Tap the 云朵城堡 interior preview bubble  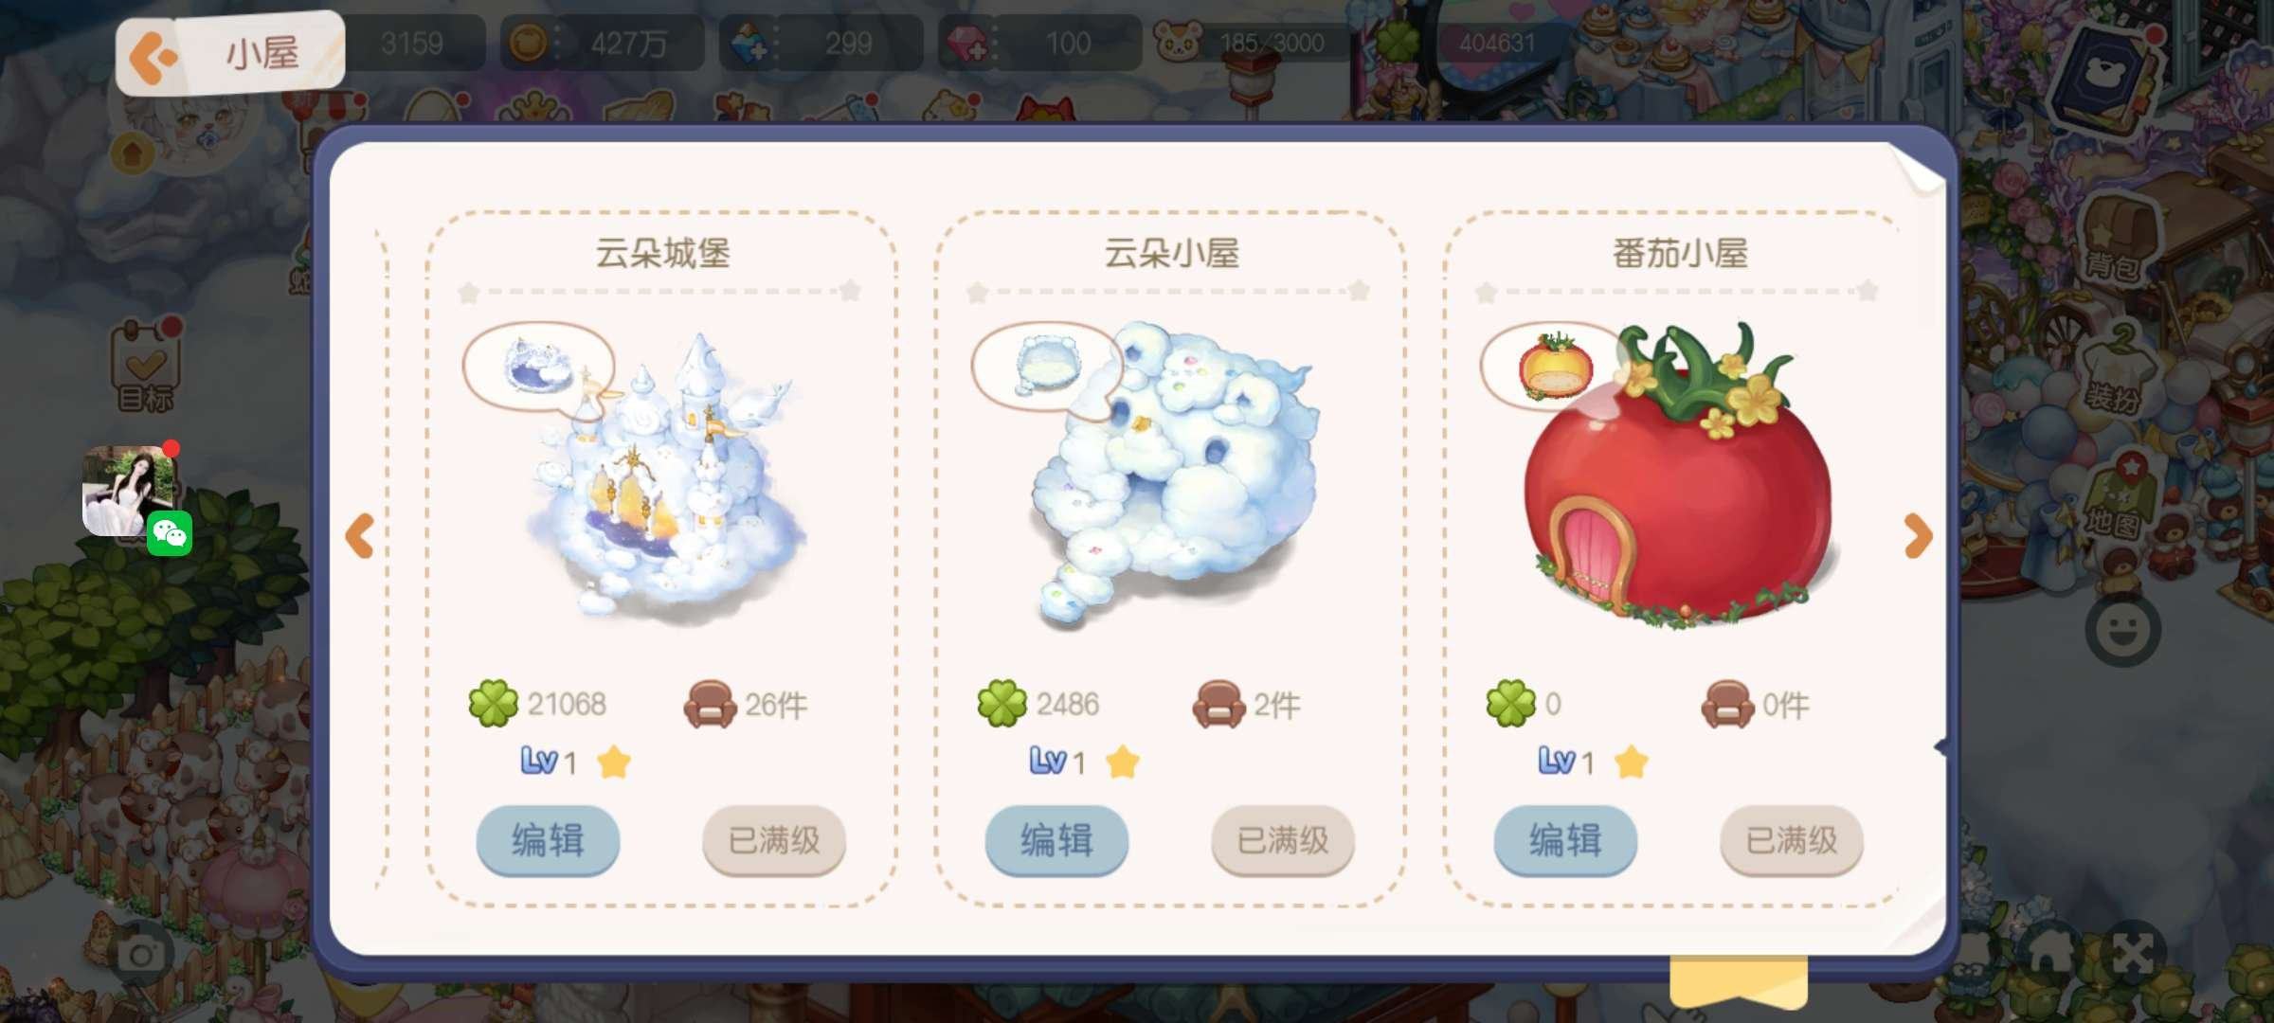538,368
